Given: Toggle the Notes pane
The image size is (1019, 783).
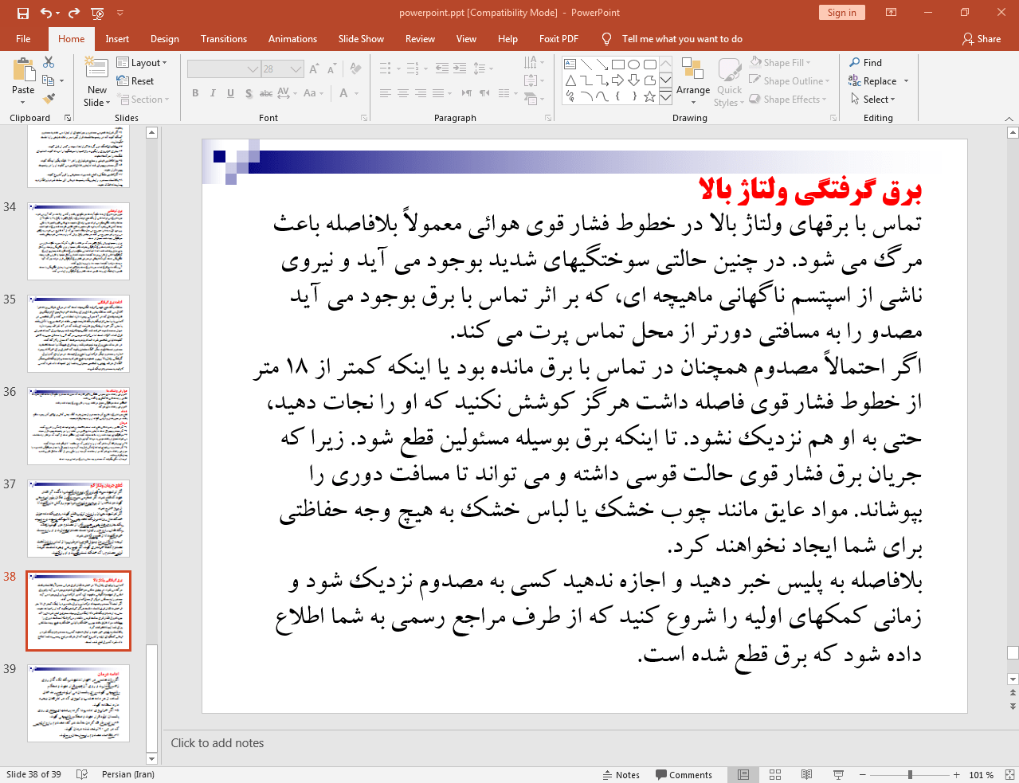Looking at the screenshot, I should (621, 774).
